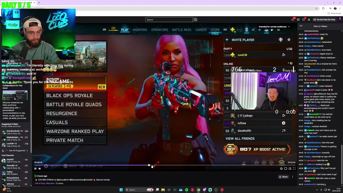This screenshot has height=193, width=343.
Task: Click the Twitch search input field
Action: pos(169,20)
